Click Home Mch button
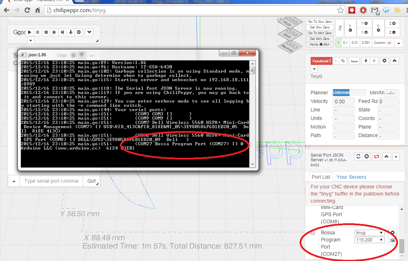This screenshot has height=261, width=408. pos(320,45)
